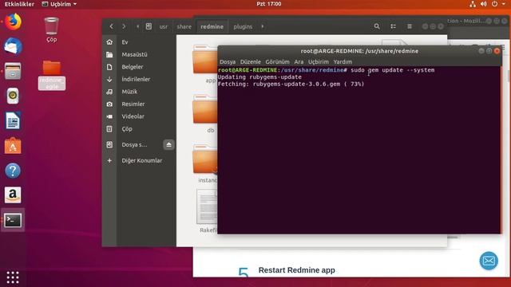Open Etkinlikler activities overview
Screen dimensions: 511x287
click(x=19, y=4)
